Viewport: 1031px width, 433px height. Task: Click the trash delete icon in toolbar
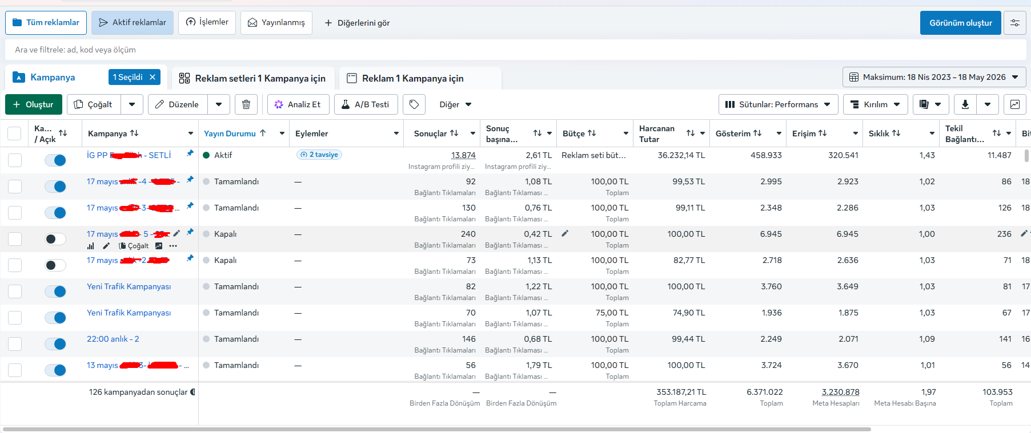point(246,104)
